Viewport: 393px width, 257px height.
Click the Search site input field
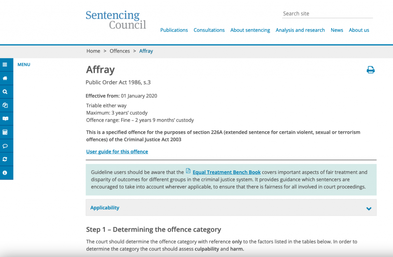click(x=327, y=14)
